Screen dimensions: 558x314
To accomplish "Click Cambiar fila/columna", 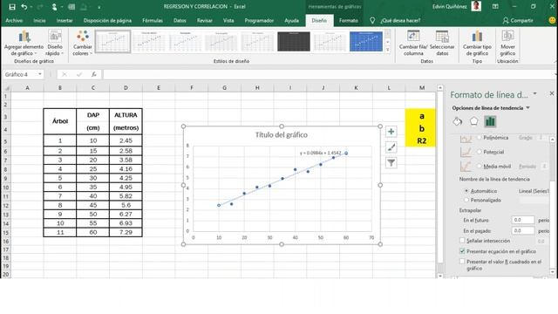I will [413, 43].
